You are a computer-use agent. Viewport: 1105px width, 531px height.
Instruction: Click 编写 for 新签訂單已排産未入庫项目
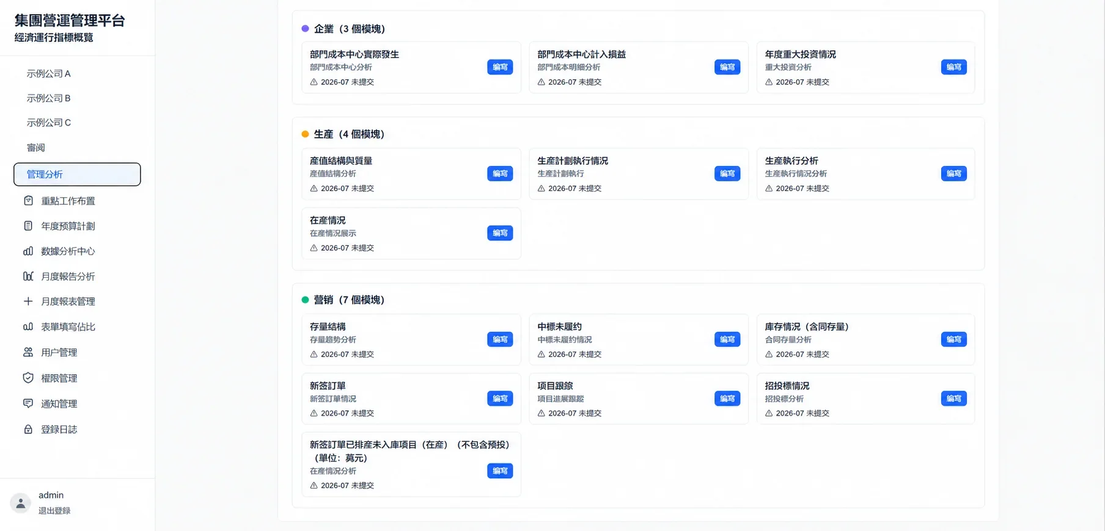500,471
